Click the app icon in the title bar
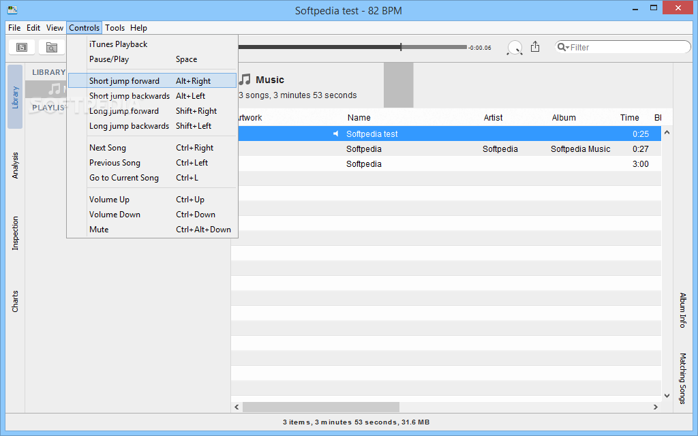698x436 pixels. (x=12, y=10)
